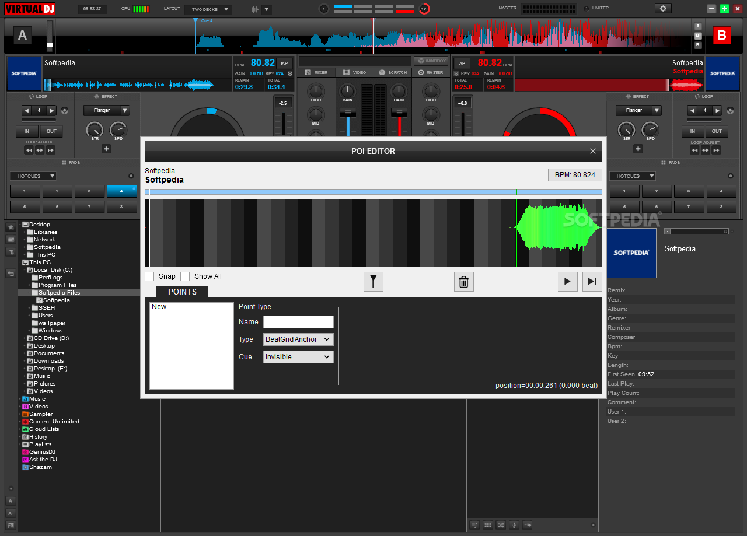Image resolution: width=747 pixels, height=536 pixels.
Task: Open the settings gear in top bar
Action: click(x=663, y=8)
